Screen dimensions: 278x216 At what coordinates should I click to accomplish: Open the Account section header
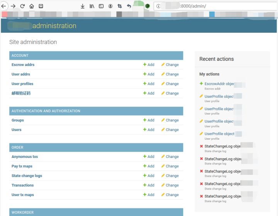point(20,55)
